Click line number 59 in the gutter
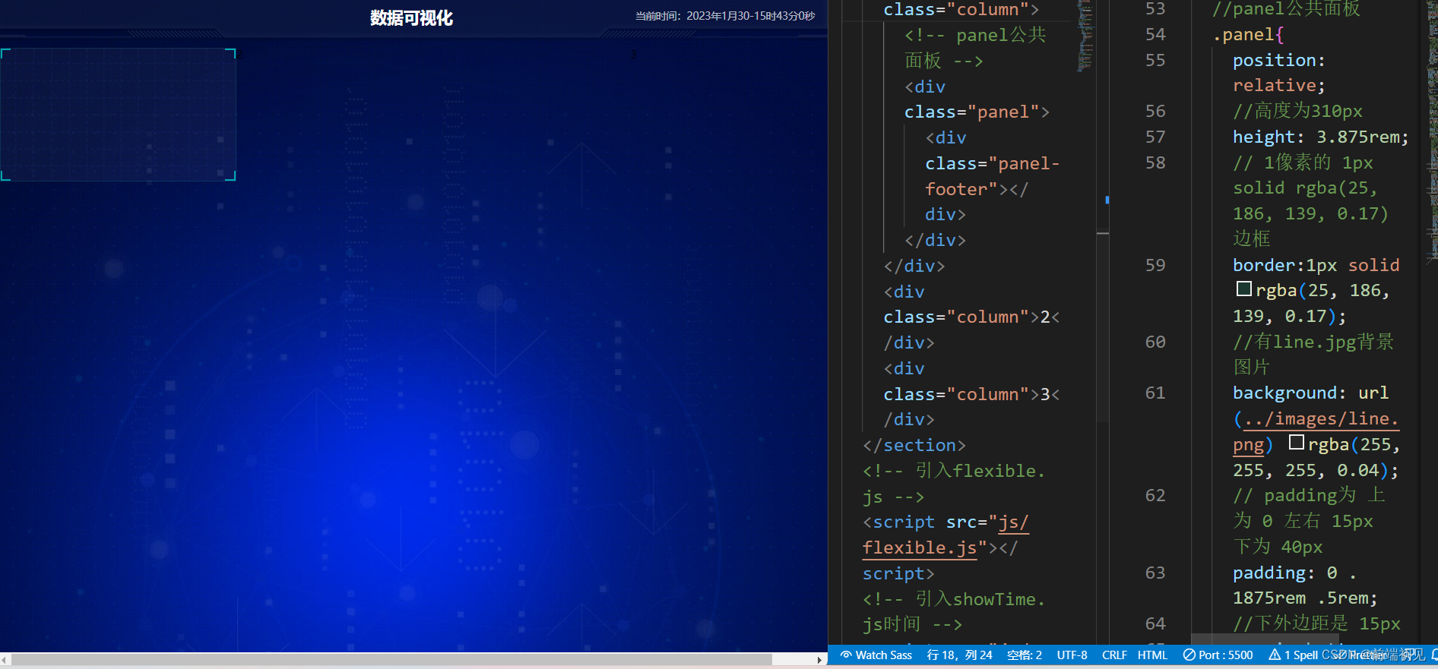Screen dimensions: 1438x669 pyautogui.click(x=1155, y=265)
